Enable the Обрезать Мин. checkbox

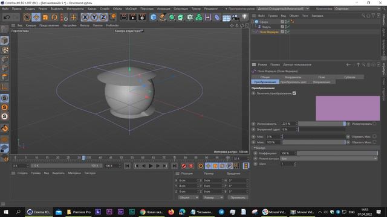(375, 137)
